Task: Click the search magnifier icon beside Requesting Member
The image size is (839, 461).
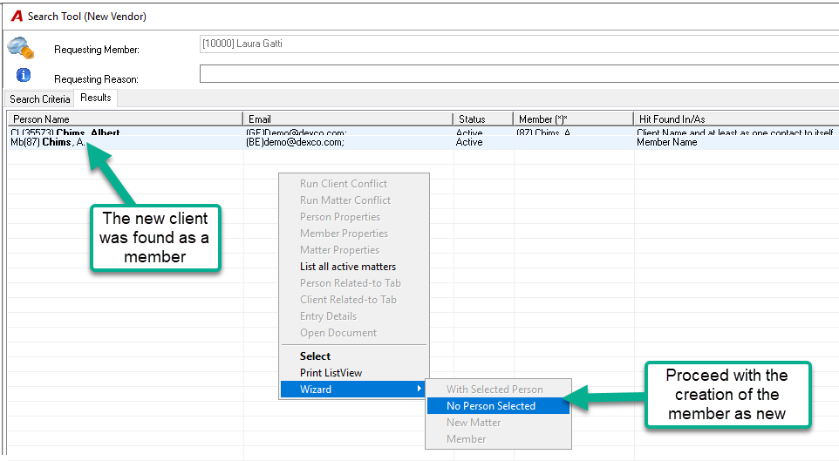Action: tap(21, 48)
